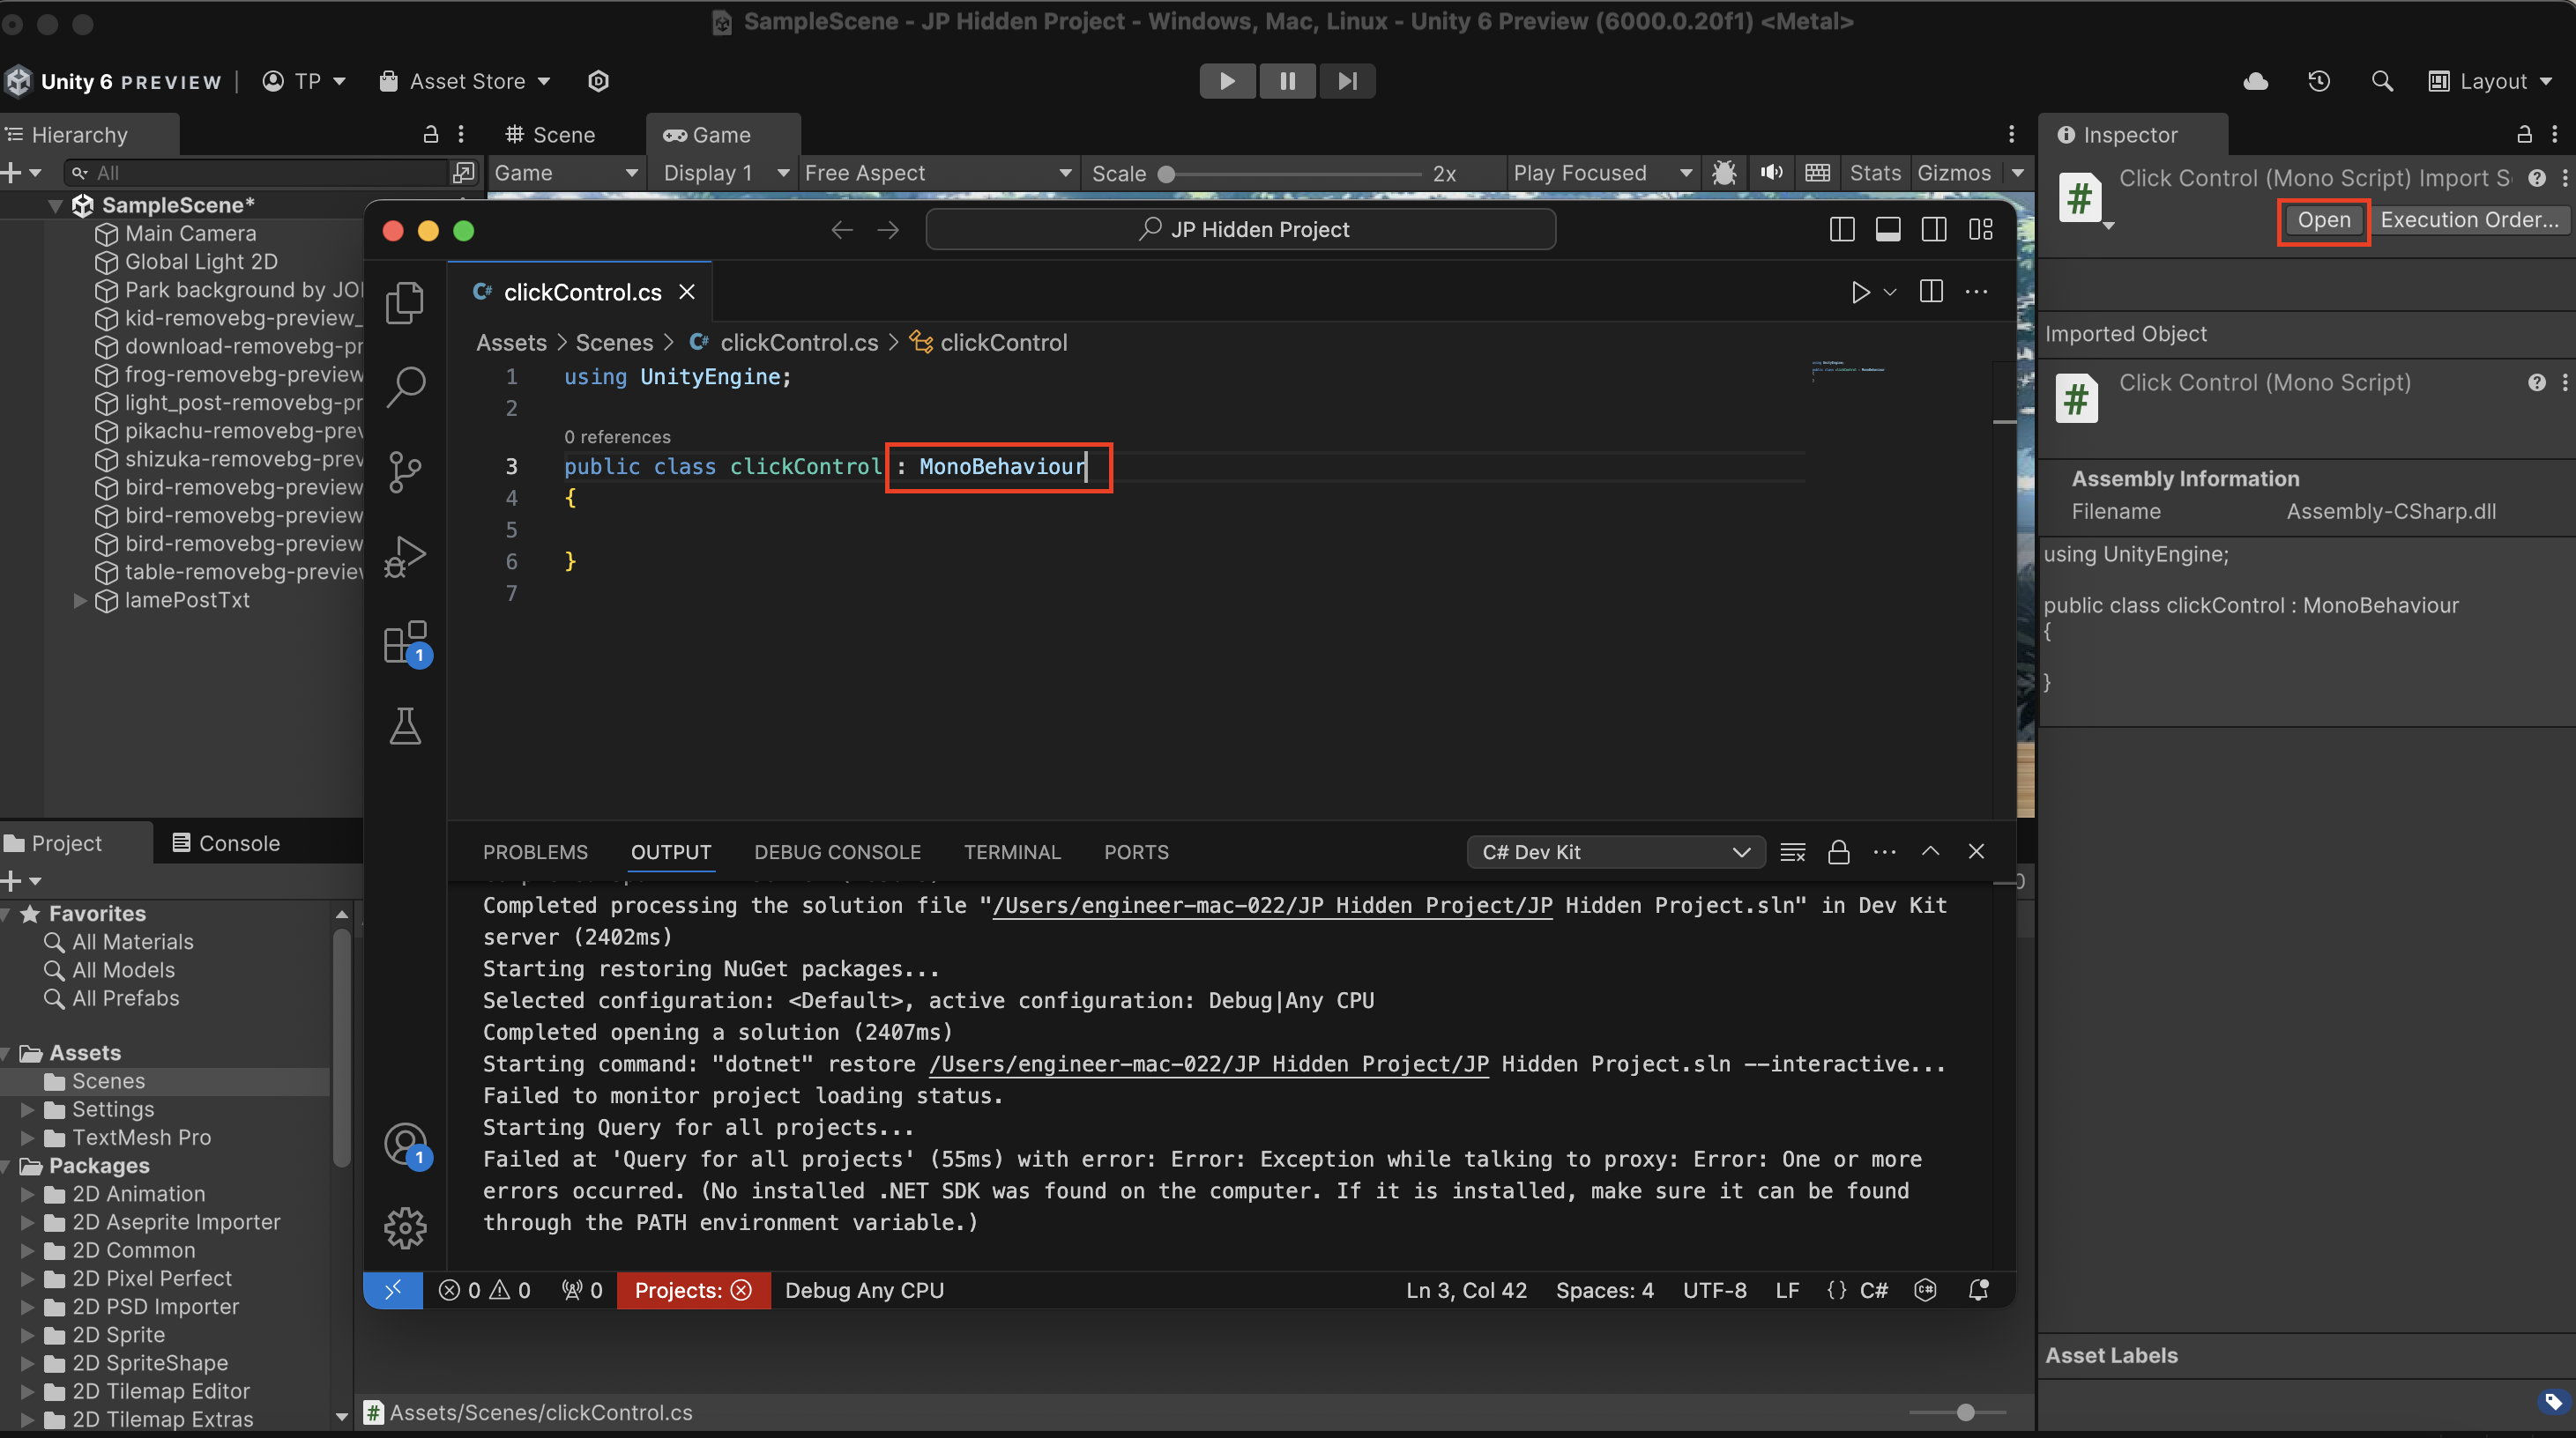2576x1438 pixels.
Task: Click Customize Layout icon in VS Code
Action: 1980,230
